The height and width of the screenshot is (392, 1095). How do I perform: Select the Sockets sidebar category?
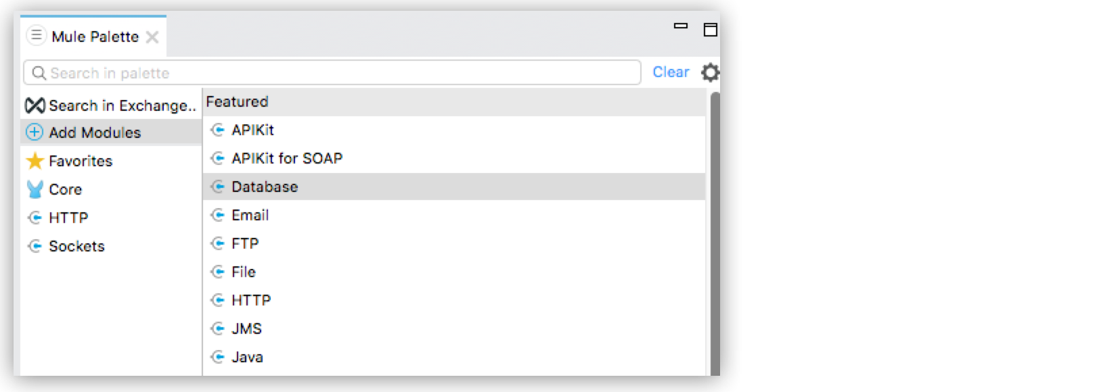(76, 246)
